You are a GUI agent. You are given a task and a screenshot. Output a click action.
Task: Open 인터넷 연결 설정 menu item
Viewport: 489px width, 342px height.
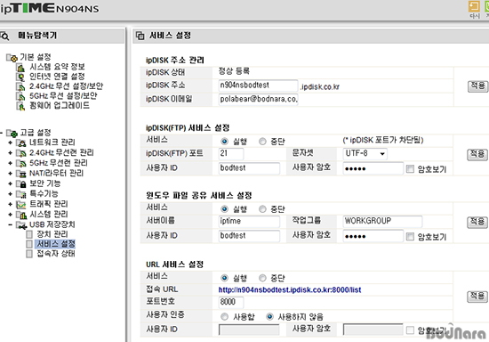[58, 77]
